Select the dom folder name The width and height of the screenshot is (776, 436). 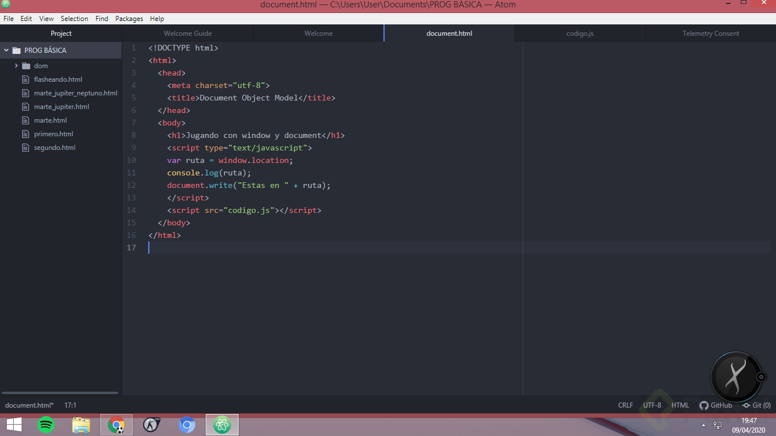(41, 66)
